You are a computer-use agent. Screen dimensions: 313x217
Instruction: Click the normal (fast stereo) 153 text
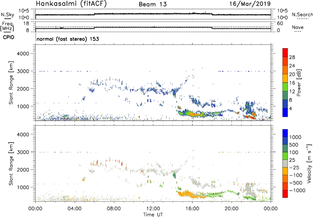tap(68, 39)
